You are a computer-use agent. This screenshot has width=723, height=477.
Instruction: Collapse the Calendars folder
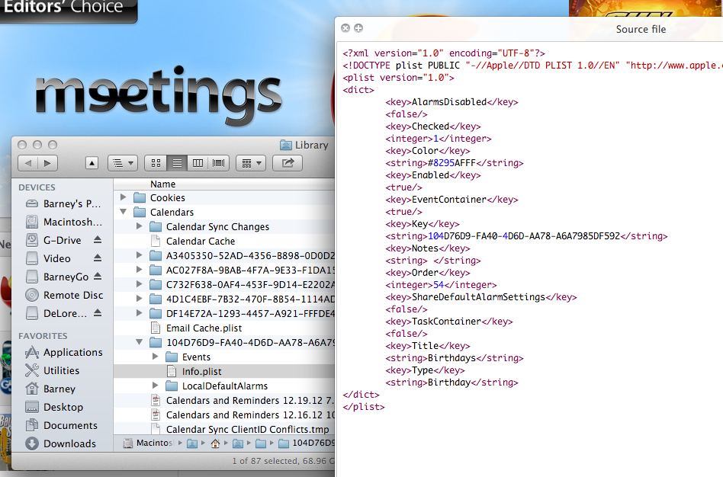point(123,212)
